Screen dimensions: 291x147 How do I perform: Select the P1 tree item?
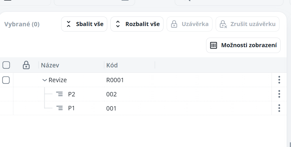coord(71,108)
